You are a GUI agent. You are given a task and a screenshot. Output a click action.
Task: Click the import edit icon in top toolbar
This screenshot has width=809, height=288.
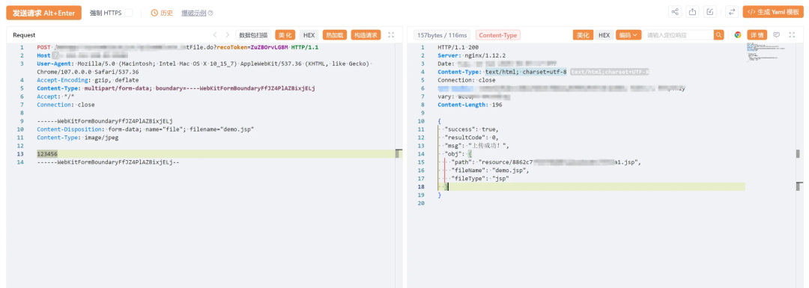click(711, 13)
